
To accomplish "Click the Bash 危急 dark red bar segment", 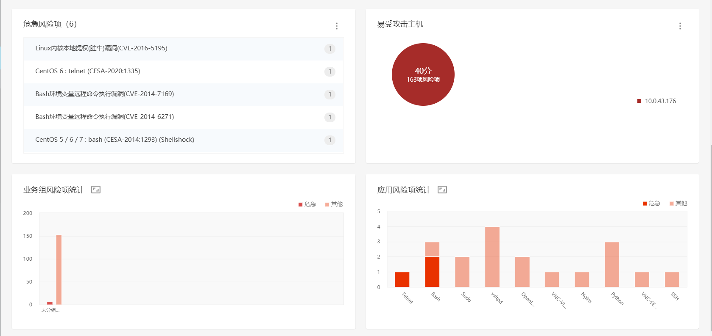I will [432, 272].
